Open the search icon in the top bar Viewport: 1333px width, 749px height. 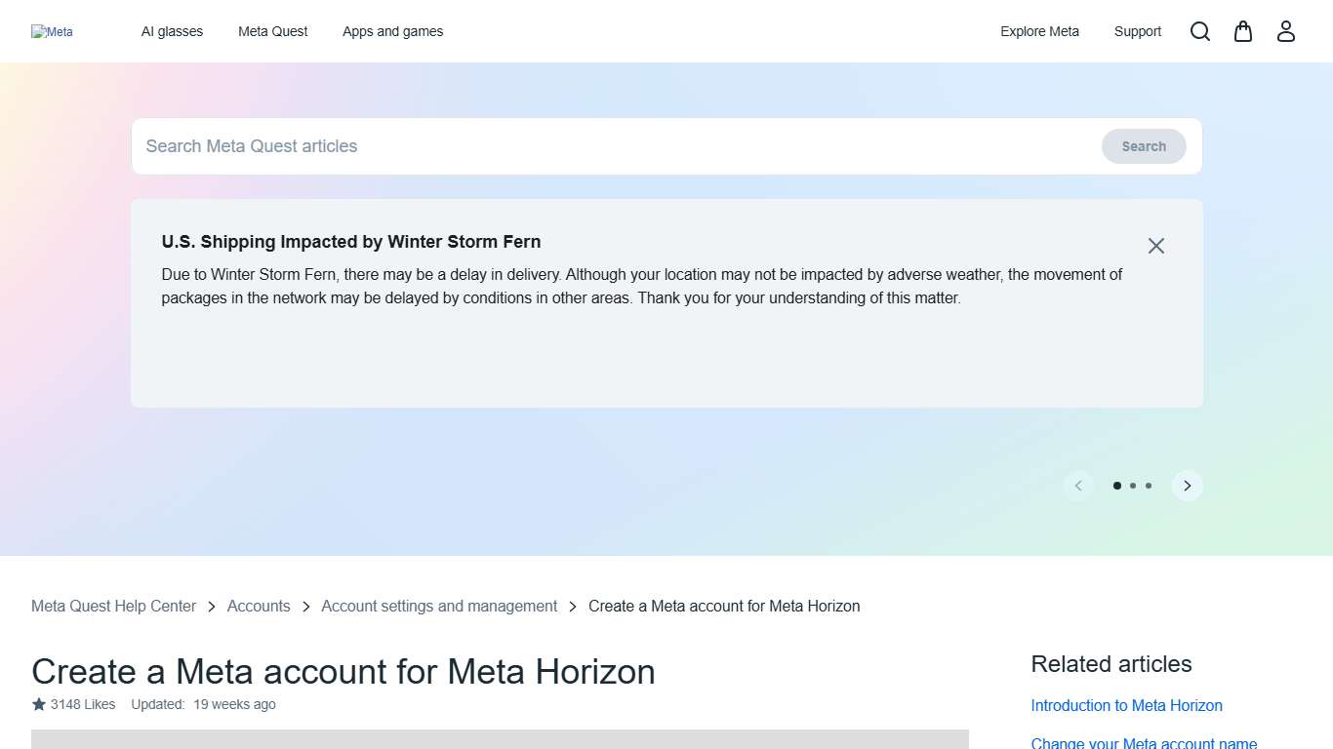[x=1199, y=31]
